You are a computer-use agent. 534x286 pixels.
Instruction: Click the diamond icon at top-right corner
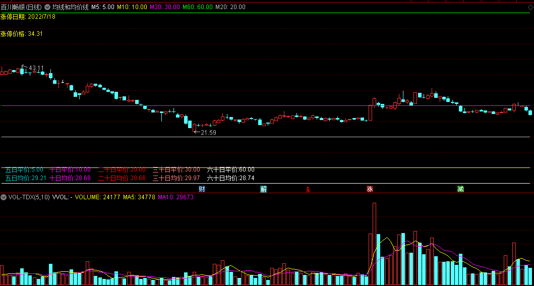tap(529, 7)
